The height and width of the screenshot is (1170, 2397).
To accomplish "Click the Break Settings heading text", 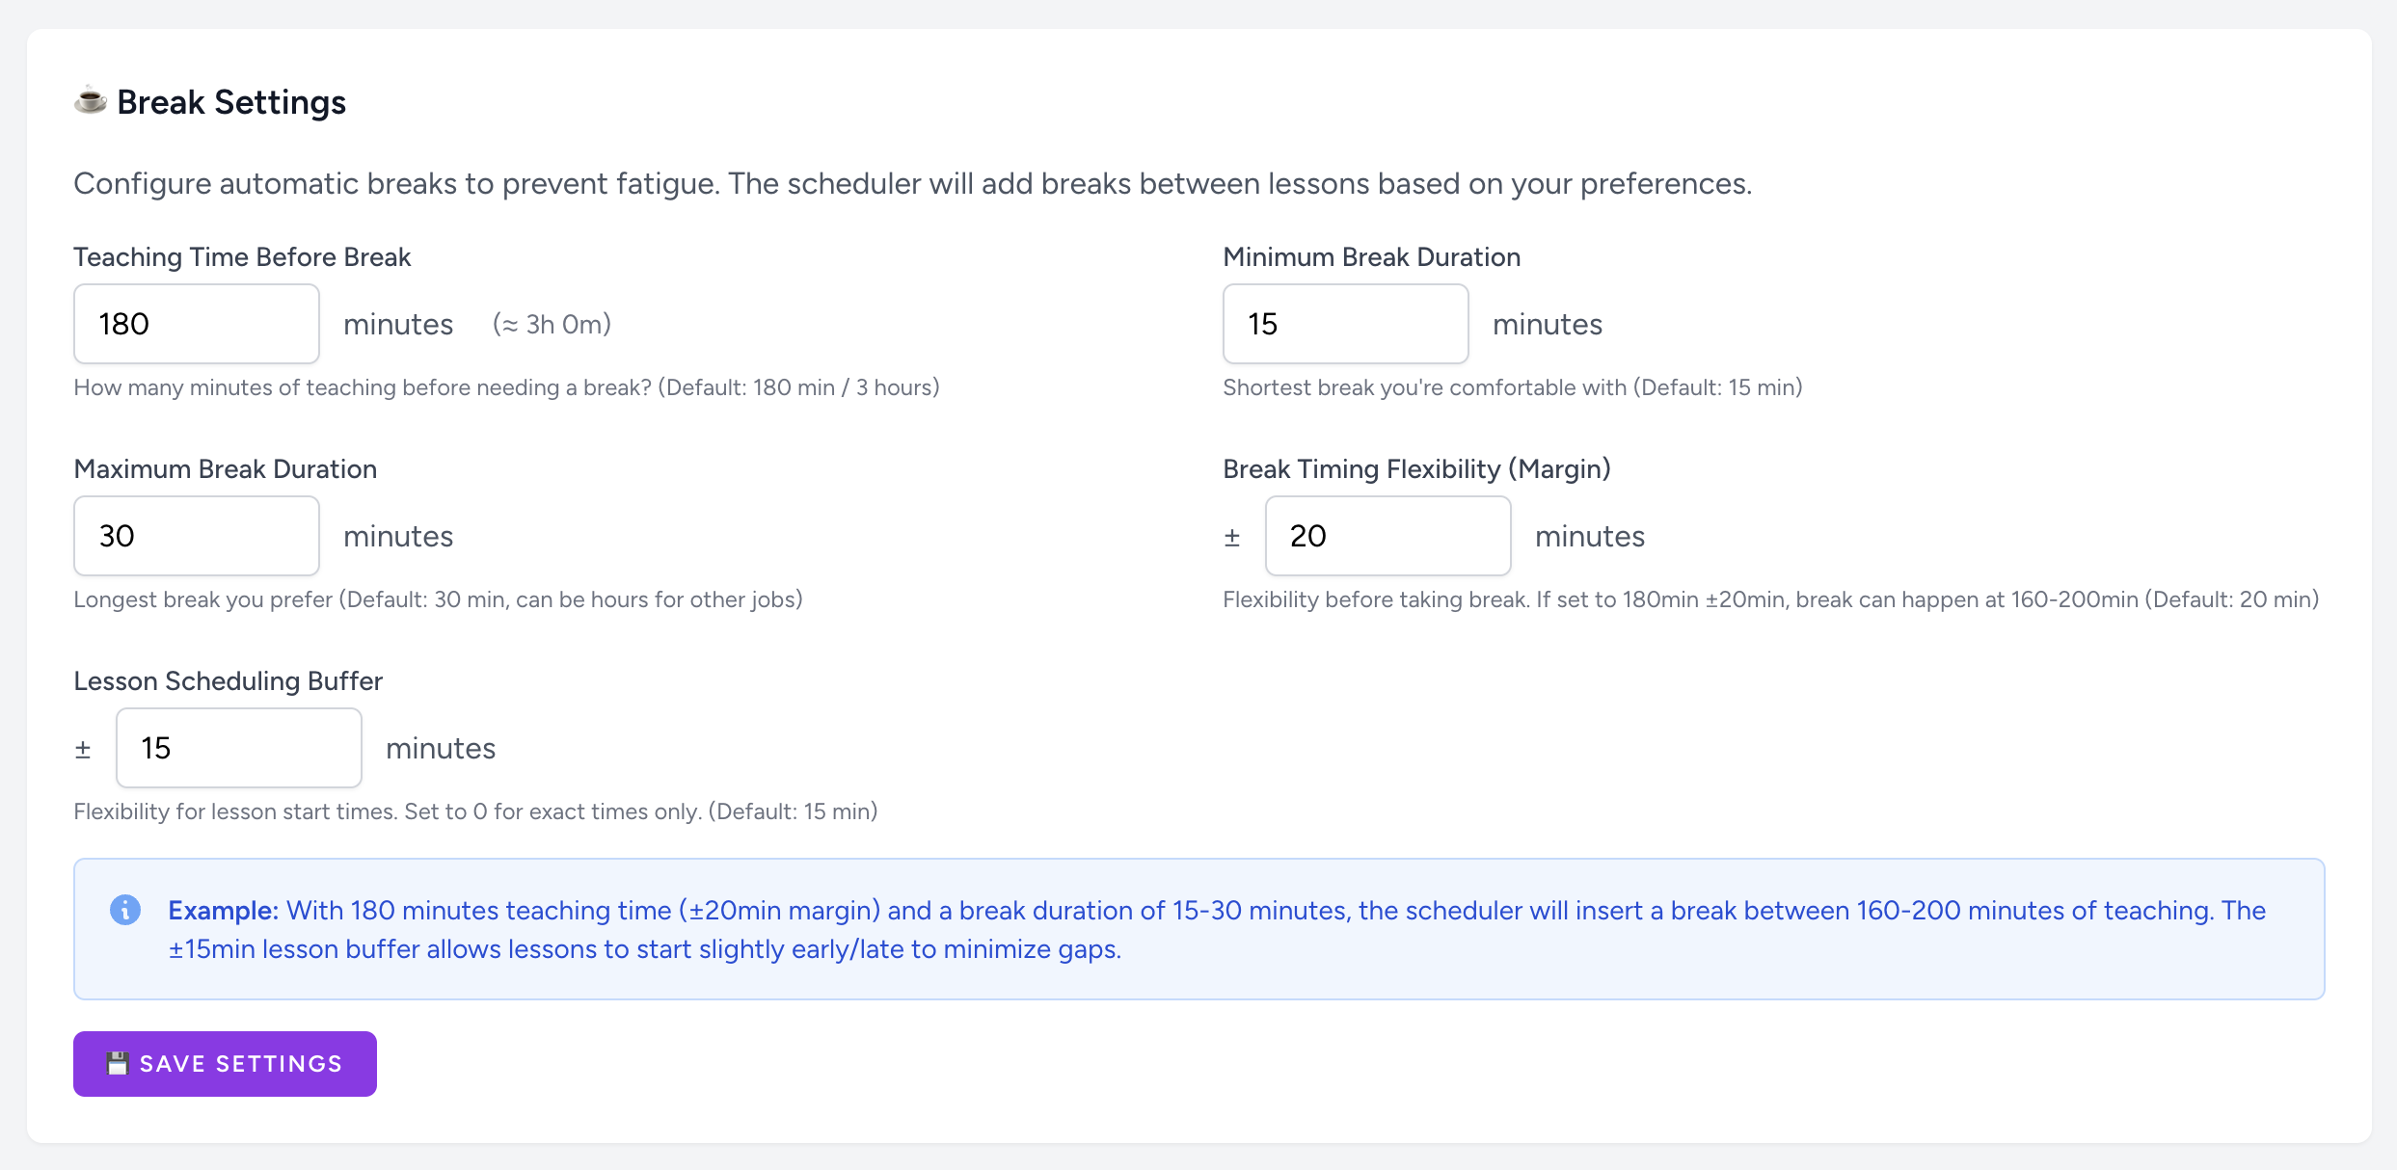I will (231, 102).
